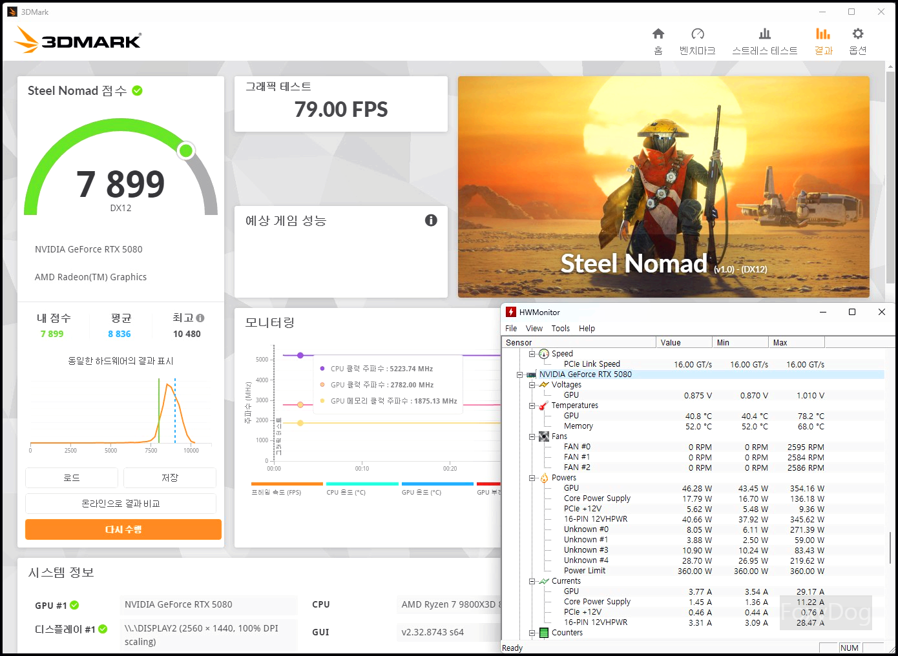Click 온라인으로 결과 비교 button
This screenshot has width=898, height=656.
coord(121,504)
